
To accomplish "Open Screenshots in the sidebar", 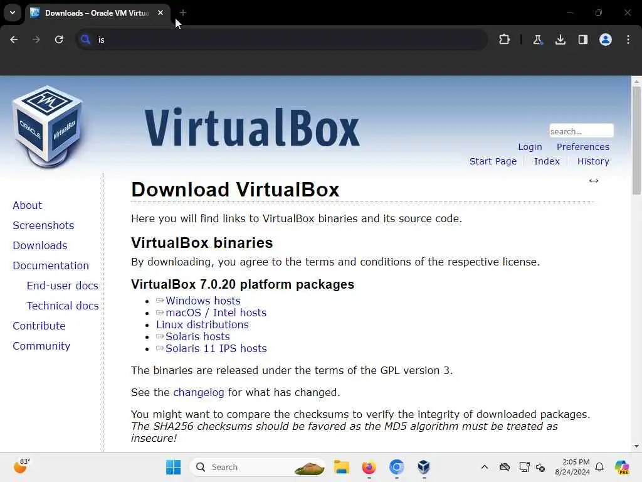I will [43, 225].
